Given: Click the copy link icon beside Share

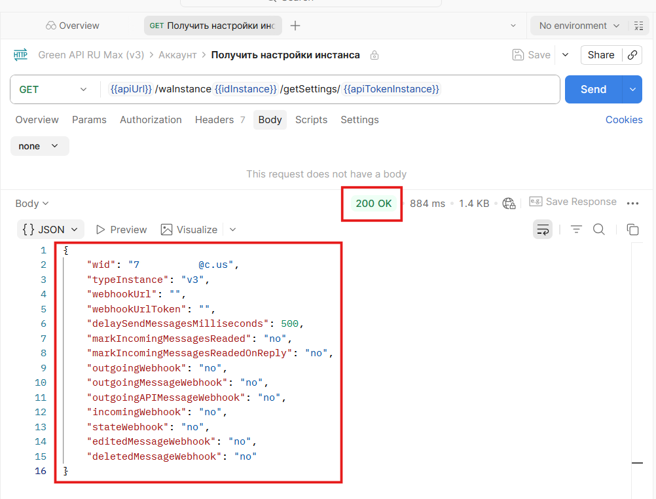Looking at the screenshot, I should click(632, 55).
